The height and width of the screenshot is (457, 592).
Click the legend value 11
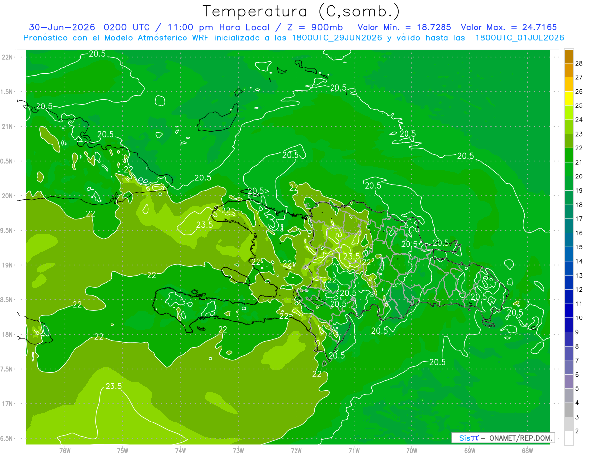(579, 304)
